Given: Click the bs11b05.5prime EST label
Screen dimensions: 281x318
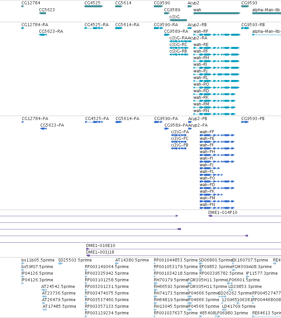Looking at the screenshot, I should (x=38, y=260).
